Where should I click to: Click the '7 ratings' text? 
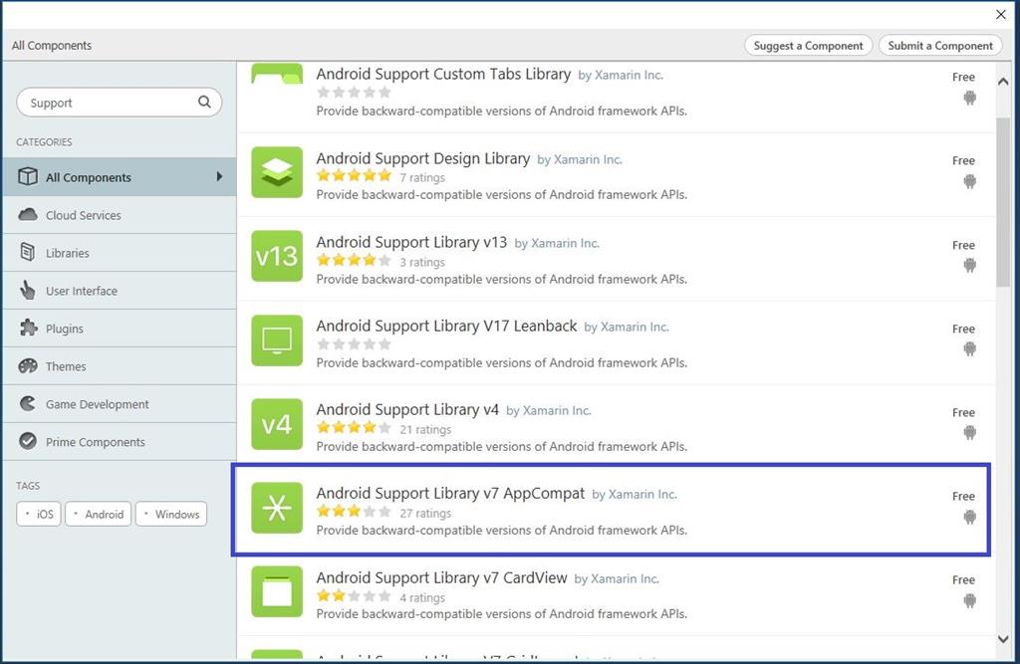(422, 177)
